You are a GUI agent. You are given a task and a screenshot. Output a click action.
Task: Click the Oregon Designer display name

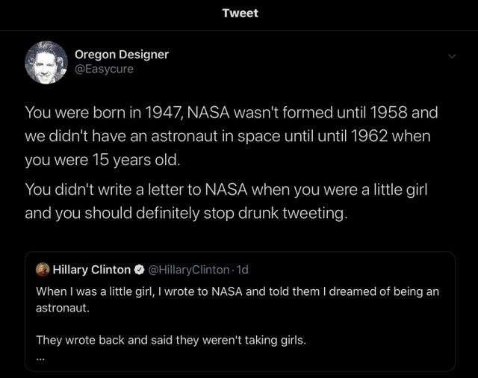pos(121,54)
